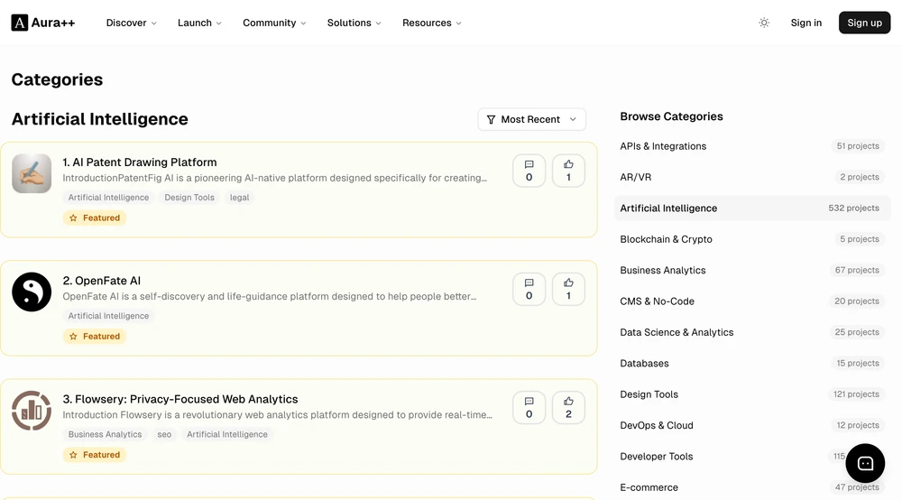Toggle the light/dark theme sun icon
Image resolution: width=902 pixels, height=500 pixels.
[x=764, y=23]
